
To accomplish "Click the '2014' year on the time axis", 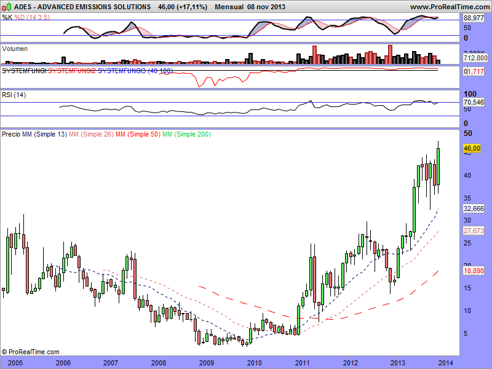I will pyautogui.click(x=445, y=363).
